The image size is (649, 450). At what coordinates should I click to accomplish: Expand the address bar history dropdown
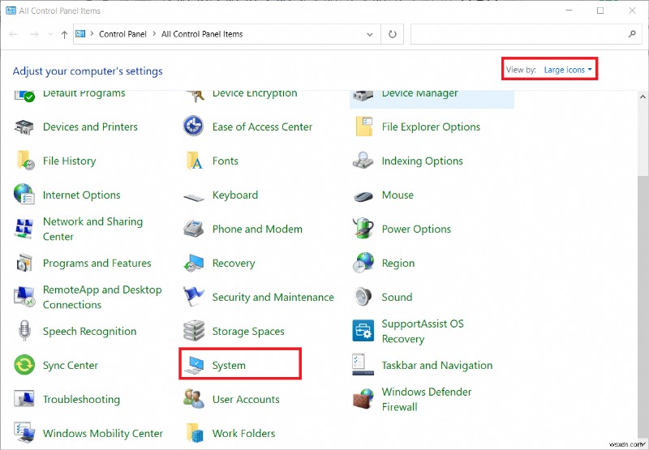[x=370, y=34]
